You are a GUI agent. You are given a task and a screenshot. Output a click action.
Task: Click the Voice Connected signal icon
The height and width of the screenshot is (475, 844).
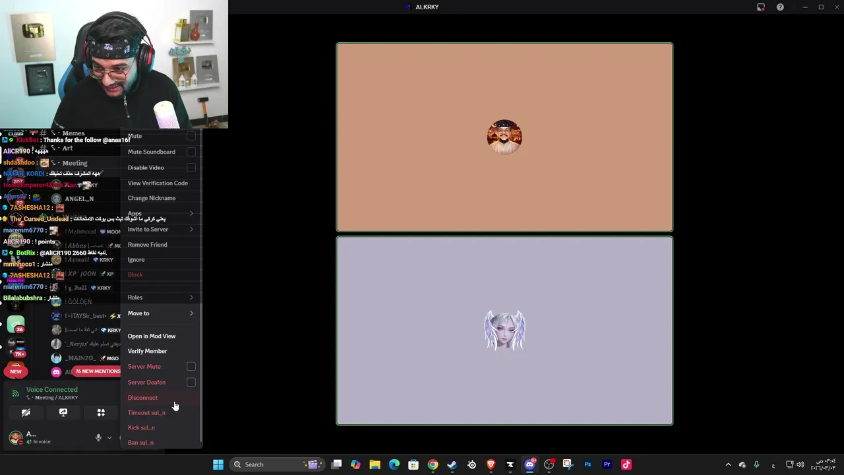[16, 393]
